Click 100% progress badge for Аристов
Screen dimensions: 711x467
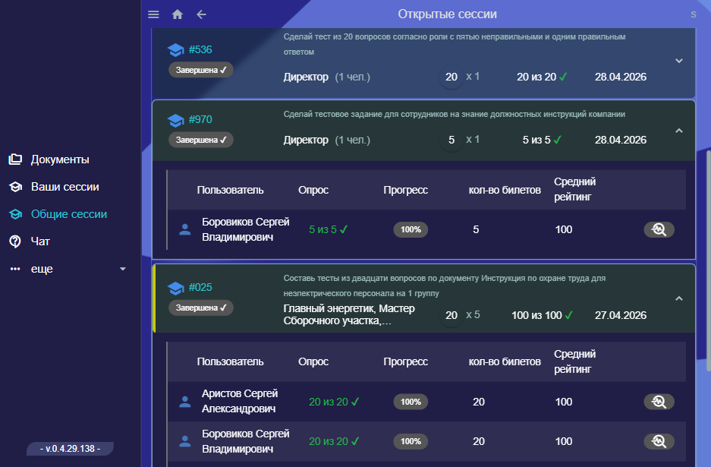pos(411,402)
